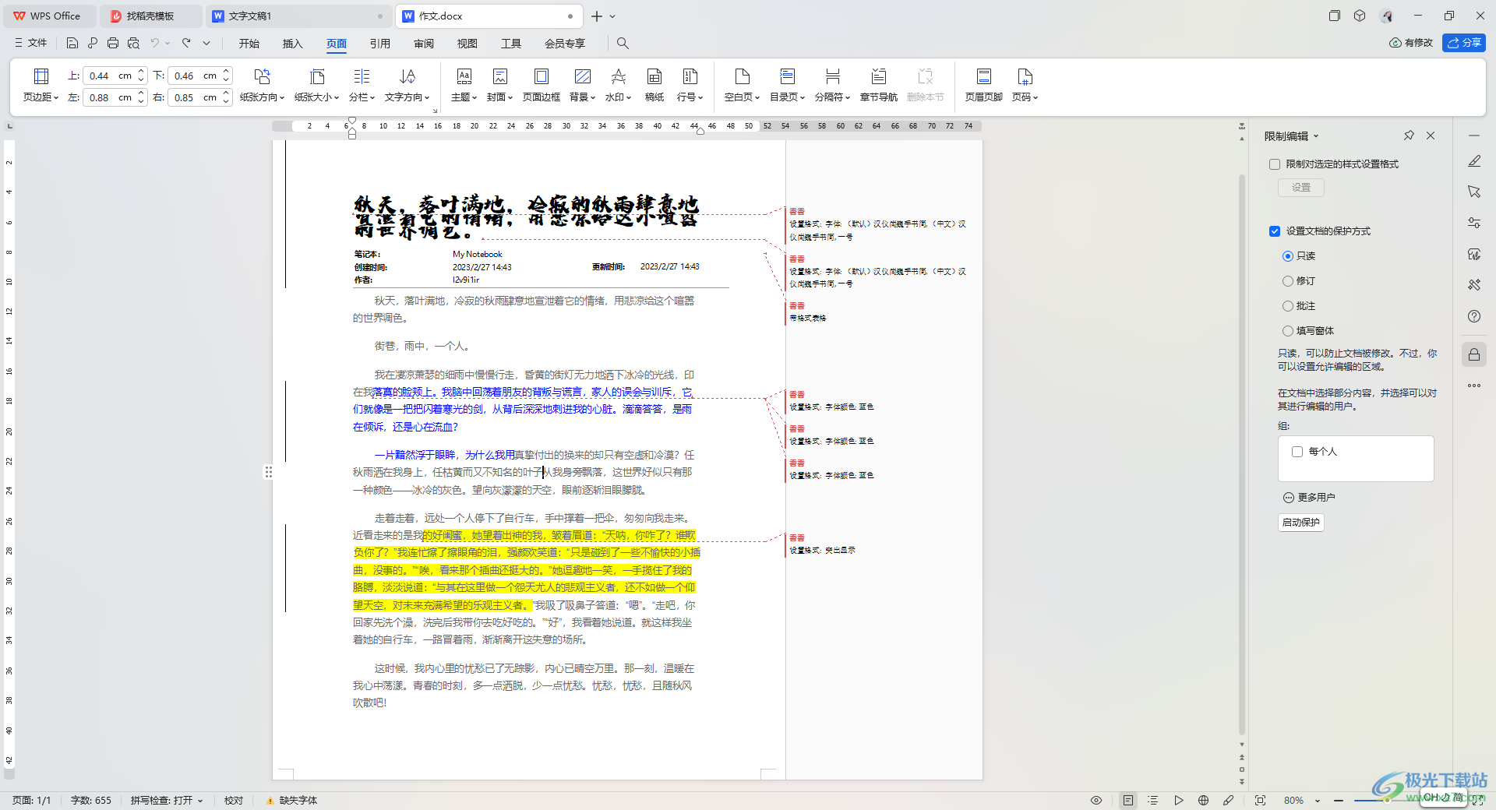Click the properties sliders icon in right sidebar

click(1474, 223)
